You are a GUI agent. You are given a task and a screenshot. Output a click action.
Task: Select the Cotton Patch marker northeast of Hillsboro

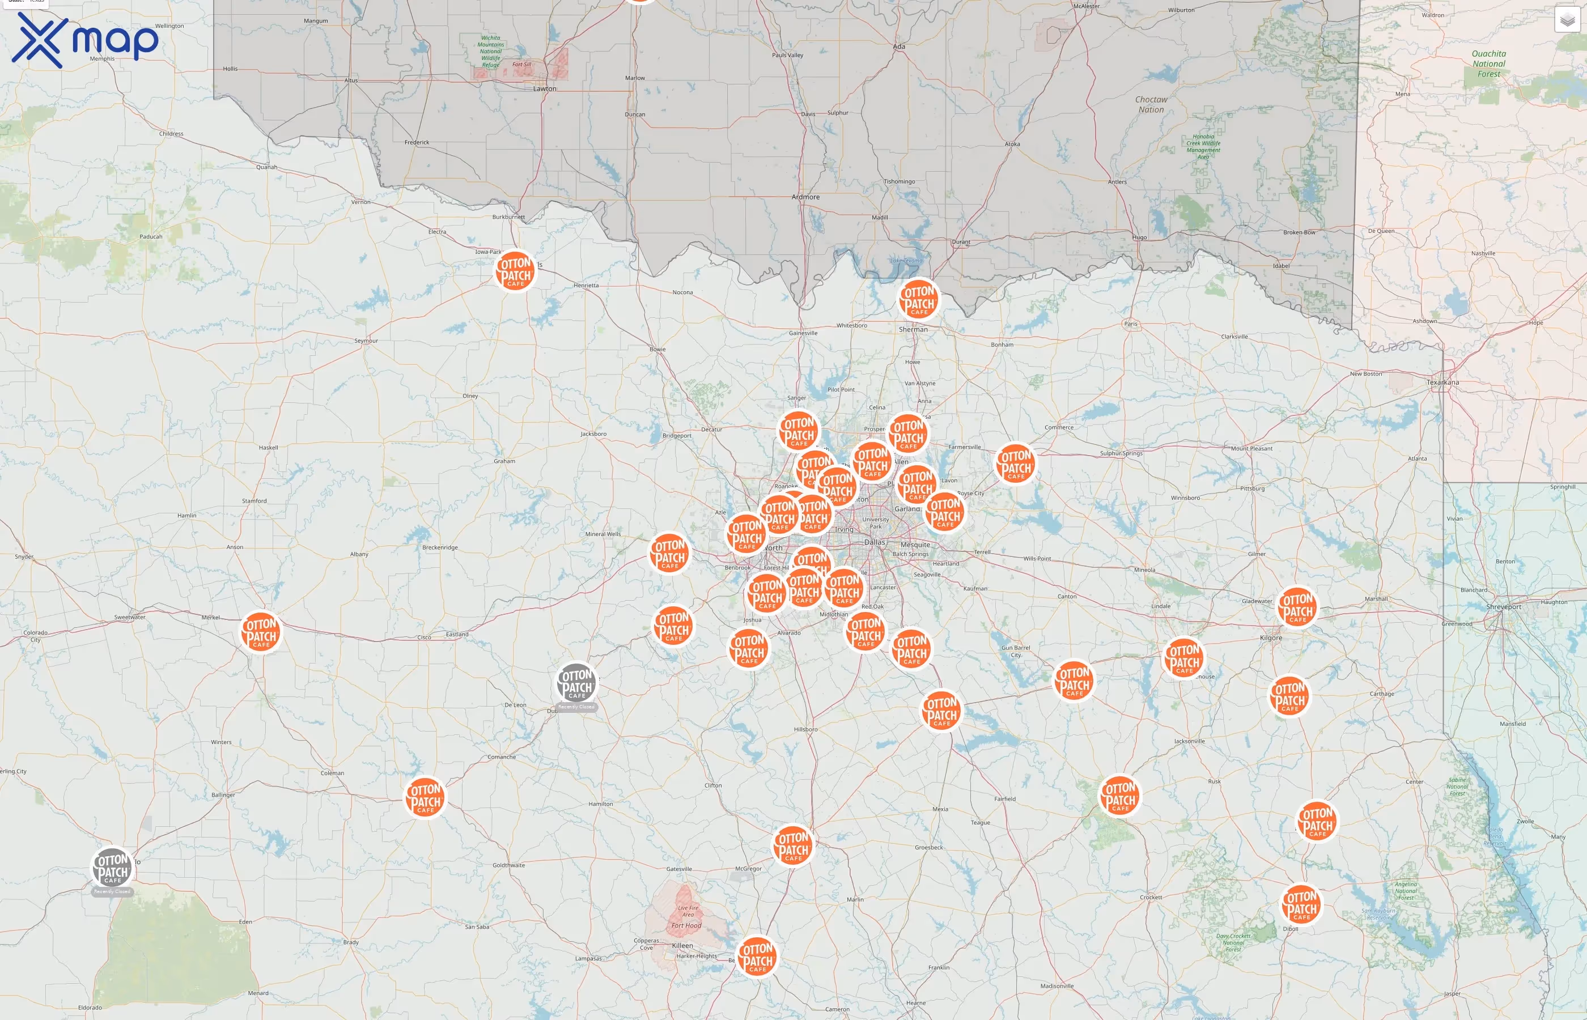tap(941, 711)
